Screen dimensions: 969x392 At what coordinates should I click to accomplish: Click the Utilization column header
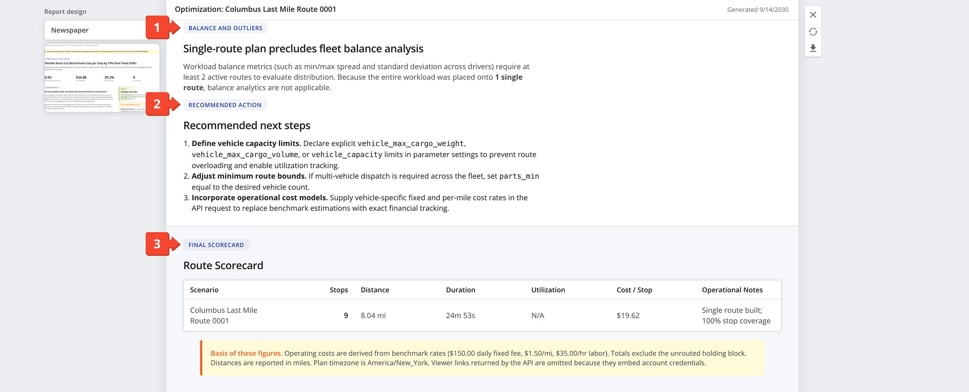548,290
